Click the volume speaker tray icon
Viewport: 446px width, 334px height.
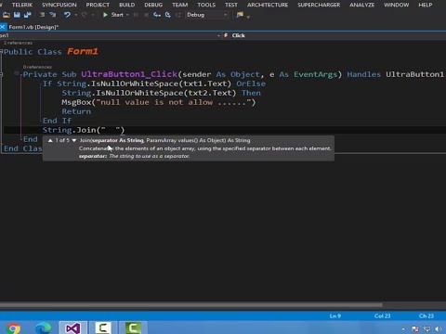(x=439, y=328)
